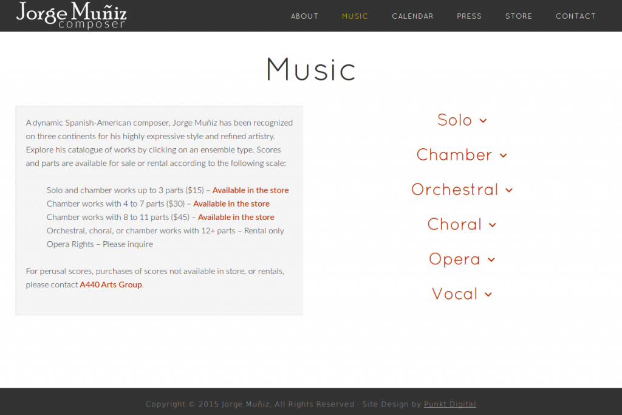Open the Press section
The height and width of the screenshot is (415, 622).
click(469, 16)
